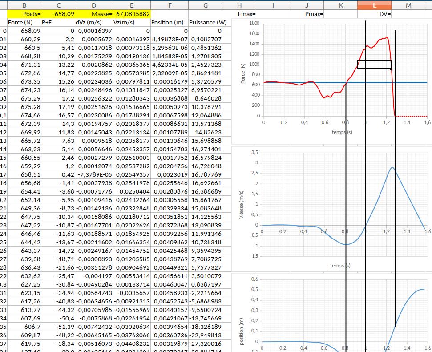Click the "position (m)" chart axis title
The image size is (432, 352).
click(242, 332)
